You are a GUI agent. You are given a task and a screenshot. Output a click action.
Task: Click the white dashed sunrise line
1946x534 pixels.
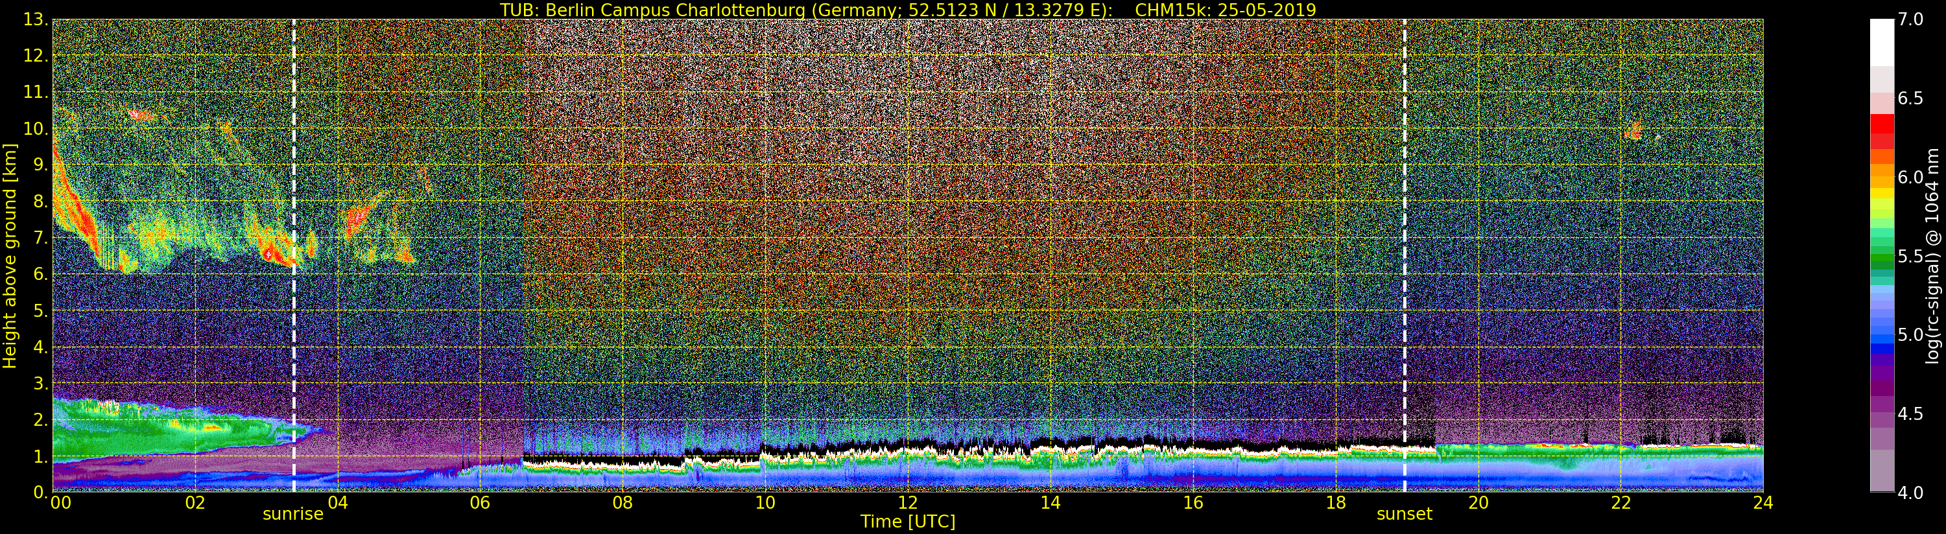294,255
